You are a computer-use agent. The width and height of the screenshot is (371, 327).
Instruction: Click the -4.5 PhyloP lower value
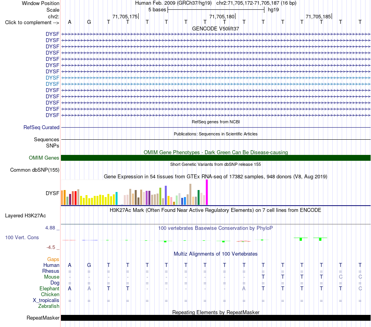51,247
